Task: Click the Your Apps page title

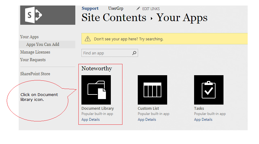Action: [182, 18]
